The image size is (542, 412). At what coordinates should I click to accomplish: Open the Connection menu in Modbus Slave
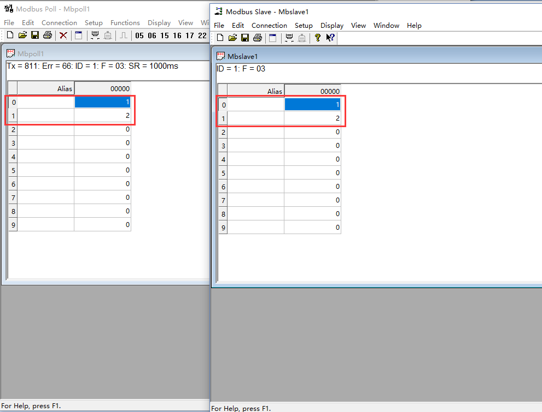[269, 25]
